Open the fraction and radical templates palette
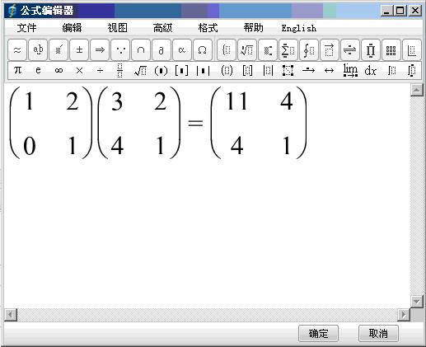 coord(246,50)
